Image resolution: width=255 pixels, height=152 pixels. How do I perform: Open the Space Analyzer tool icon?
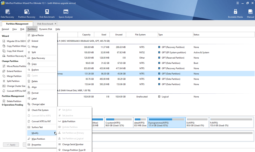[x=66, y=12]
